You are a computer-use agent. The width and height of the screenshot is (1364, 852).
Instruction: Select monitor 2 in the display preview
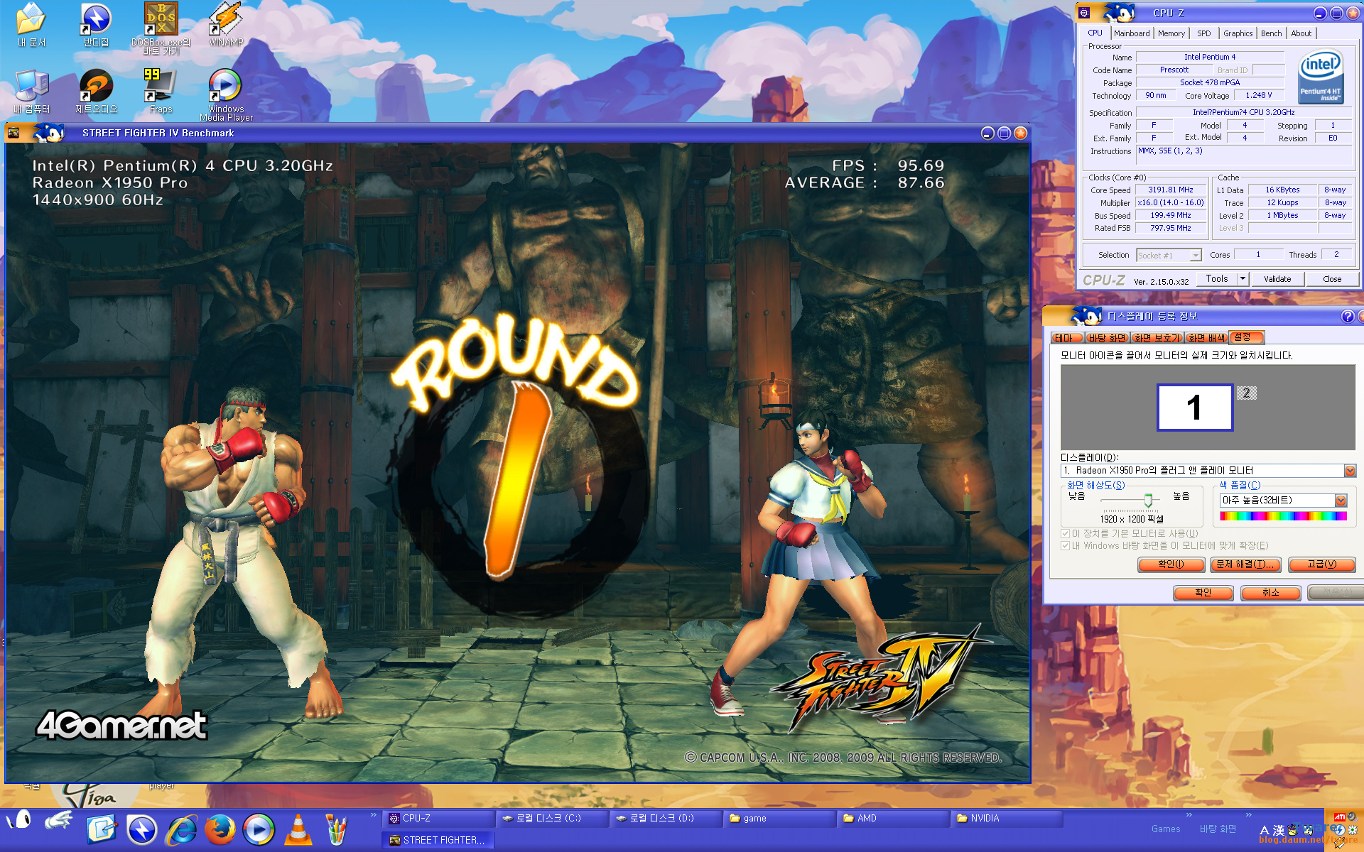coord(1246,393)
